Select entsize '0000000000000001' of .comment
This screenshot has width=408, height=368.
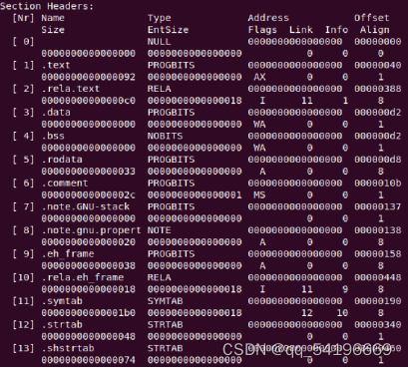tap(195, 195)
